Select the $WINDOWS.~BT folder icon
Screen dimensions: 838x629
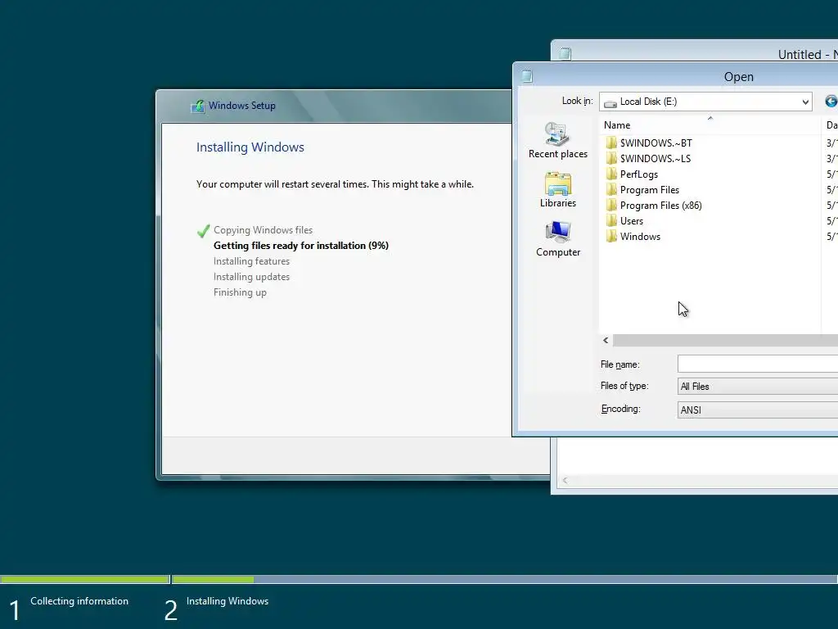611,143
